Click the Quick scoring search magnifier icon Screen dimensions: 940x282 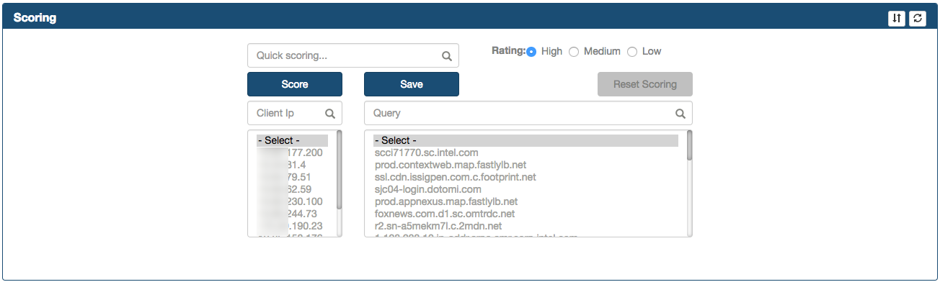(446, 56)
